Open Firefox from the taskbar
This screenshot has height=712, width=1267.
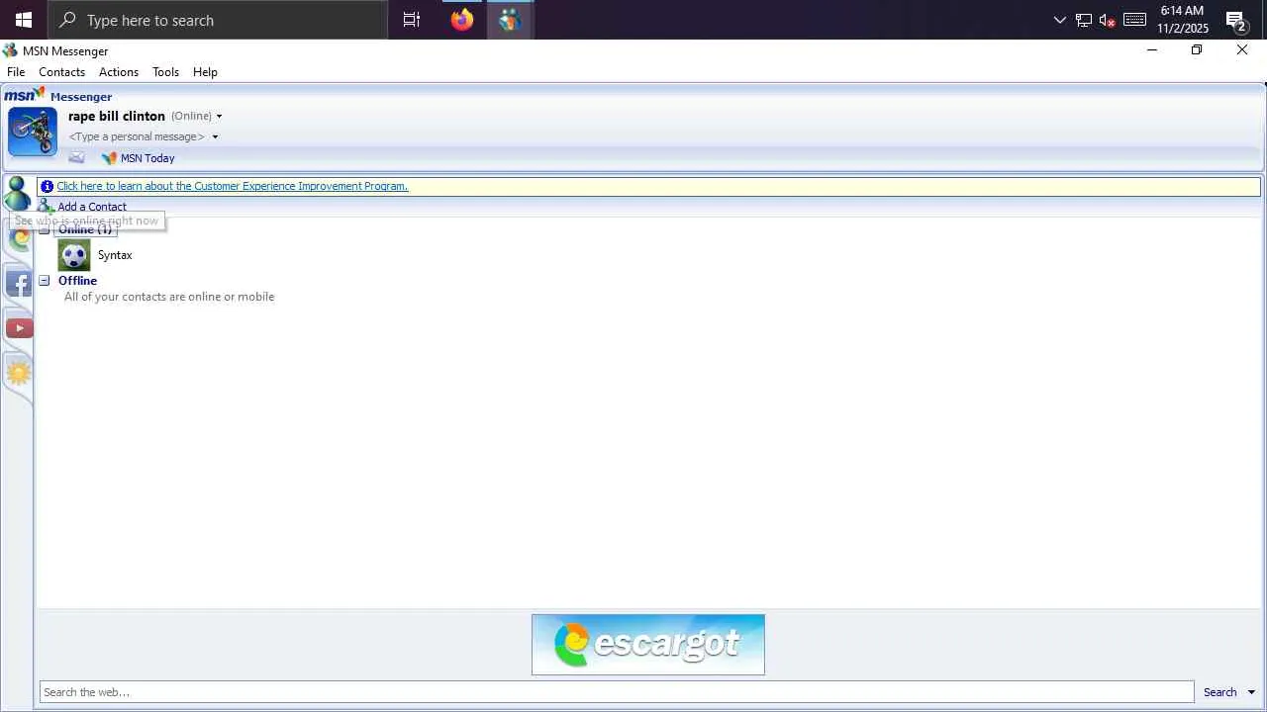click(x=461, y=20)
